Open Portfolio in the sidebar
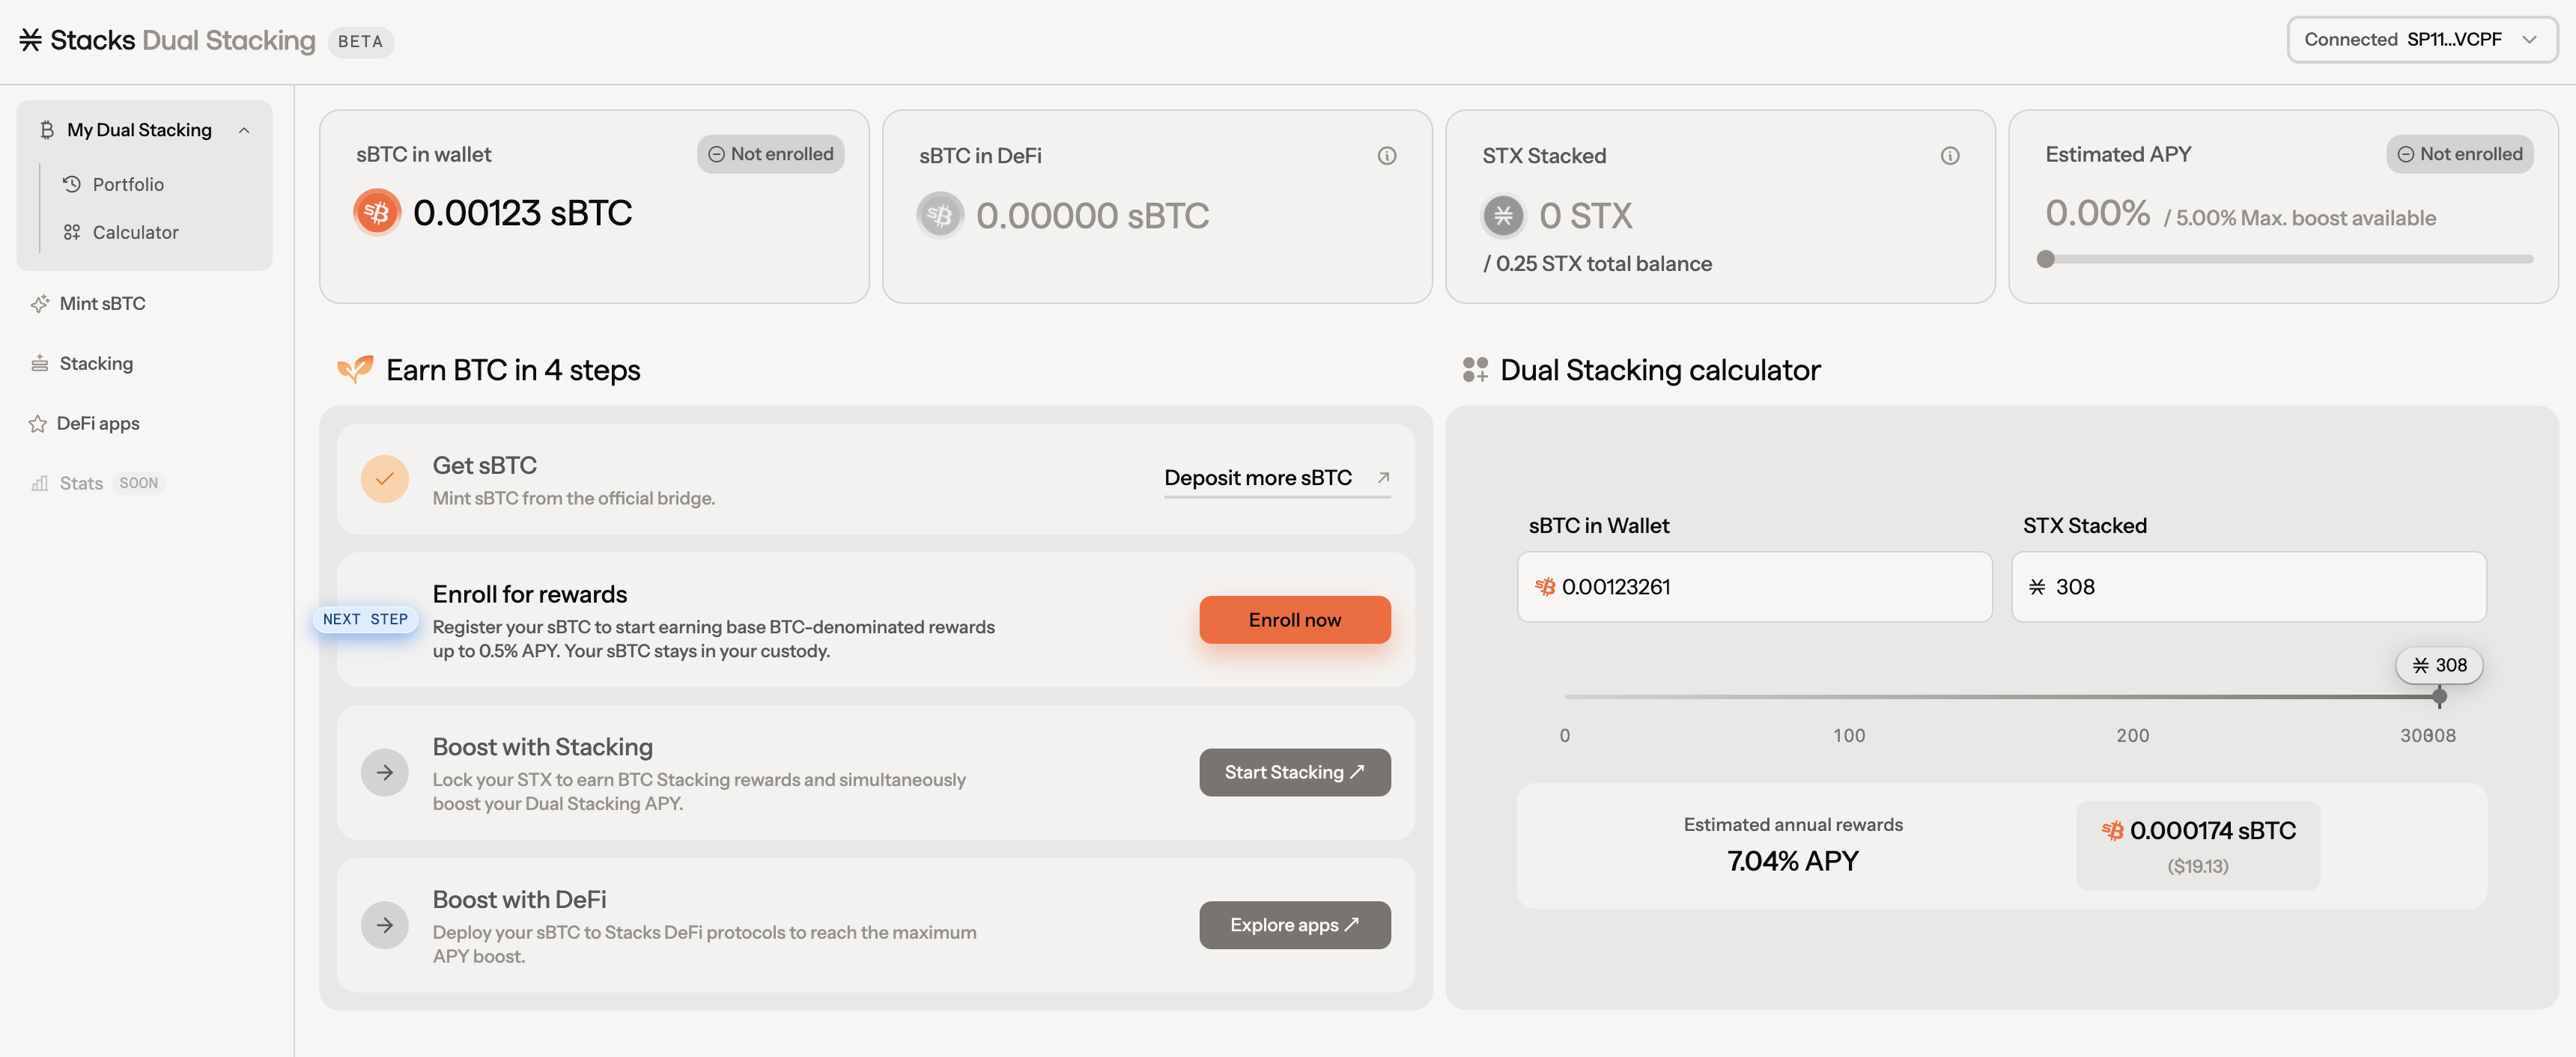2576x1057 pixels. coord(128,184)
